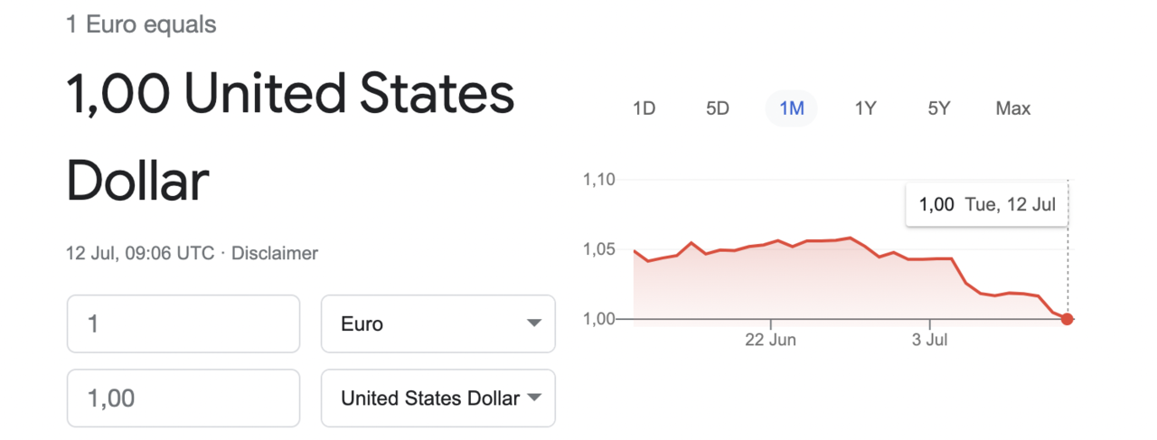Click the 22 Jun axis date label
The height and width of the screenshot is (440, 1157).
click(x=771, y=341)
